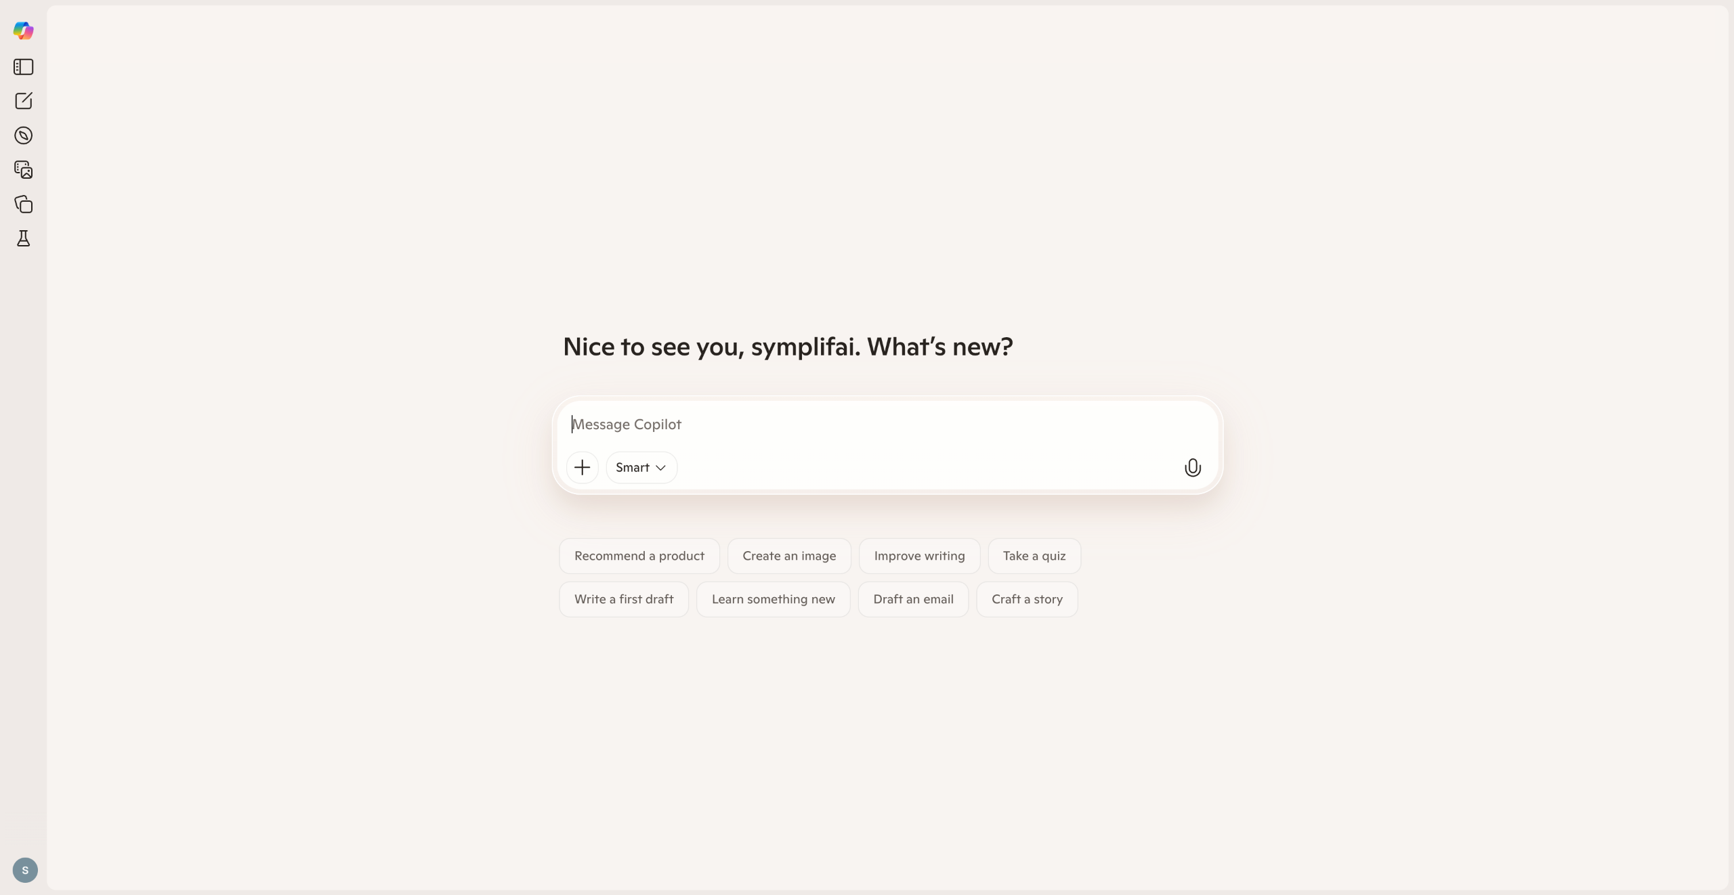Click the plus attachment button

[582, 468]
